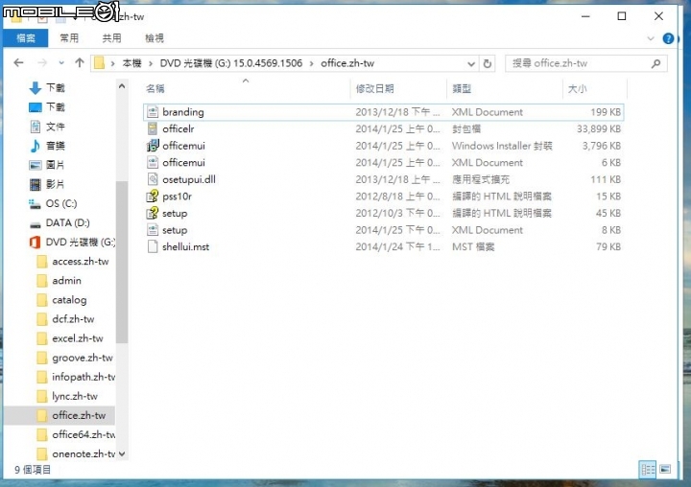Expand the address bar history dropdown
Viewport: 691px width, 487px height.
pos(471,64)
